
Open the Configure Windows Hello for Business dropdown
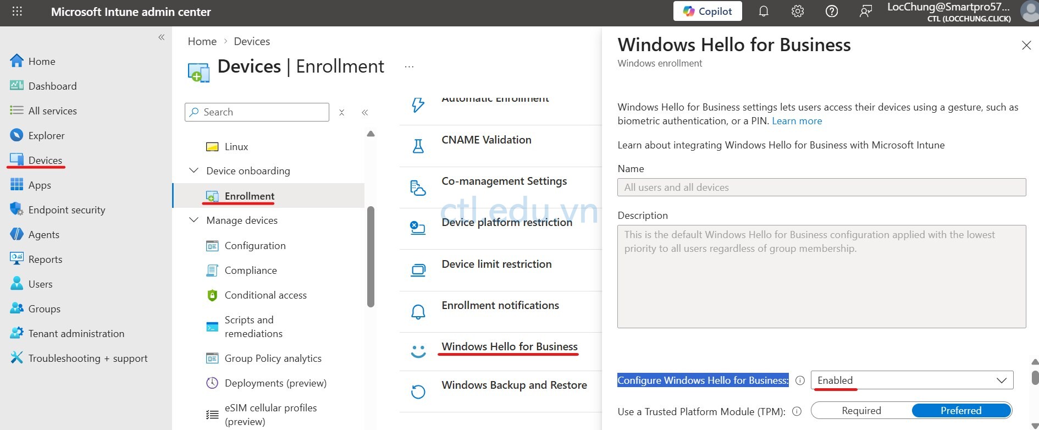(912, 380)
